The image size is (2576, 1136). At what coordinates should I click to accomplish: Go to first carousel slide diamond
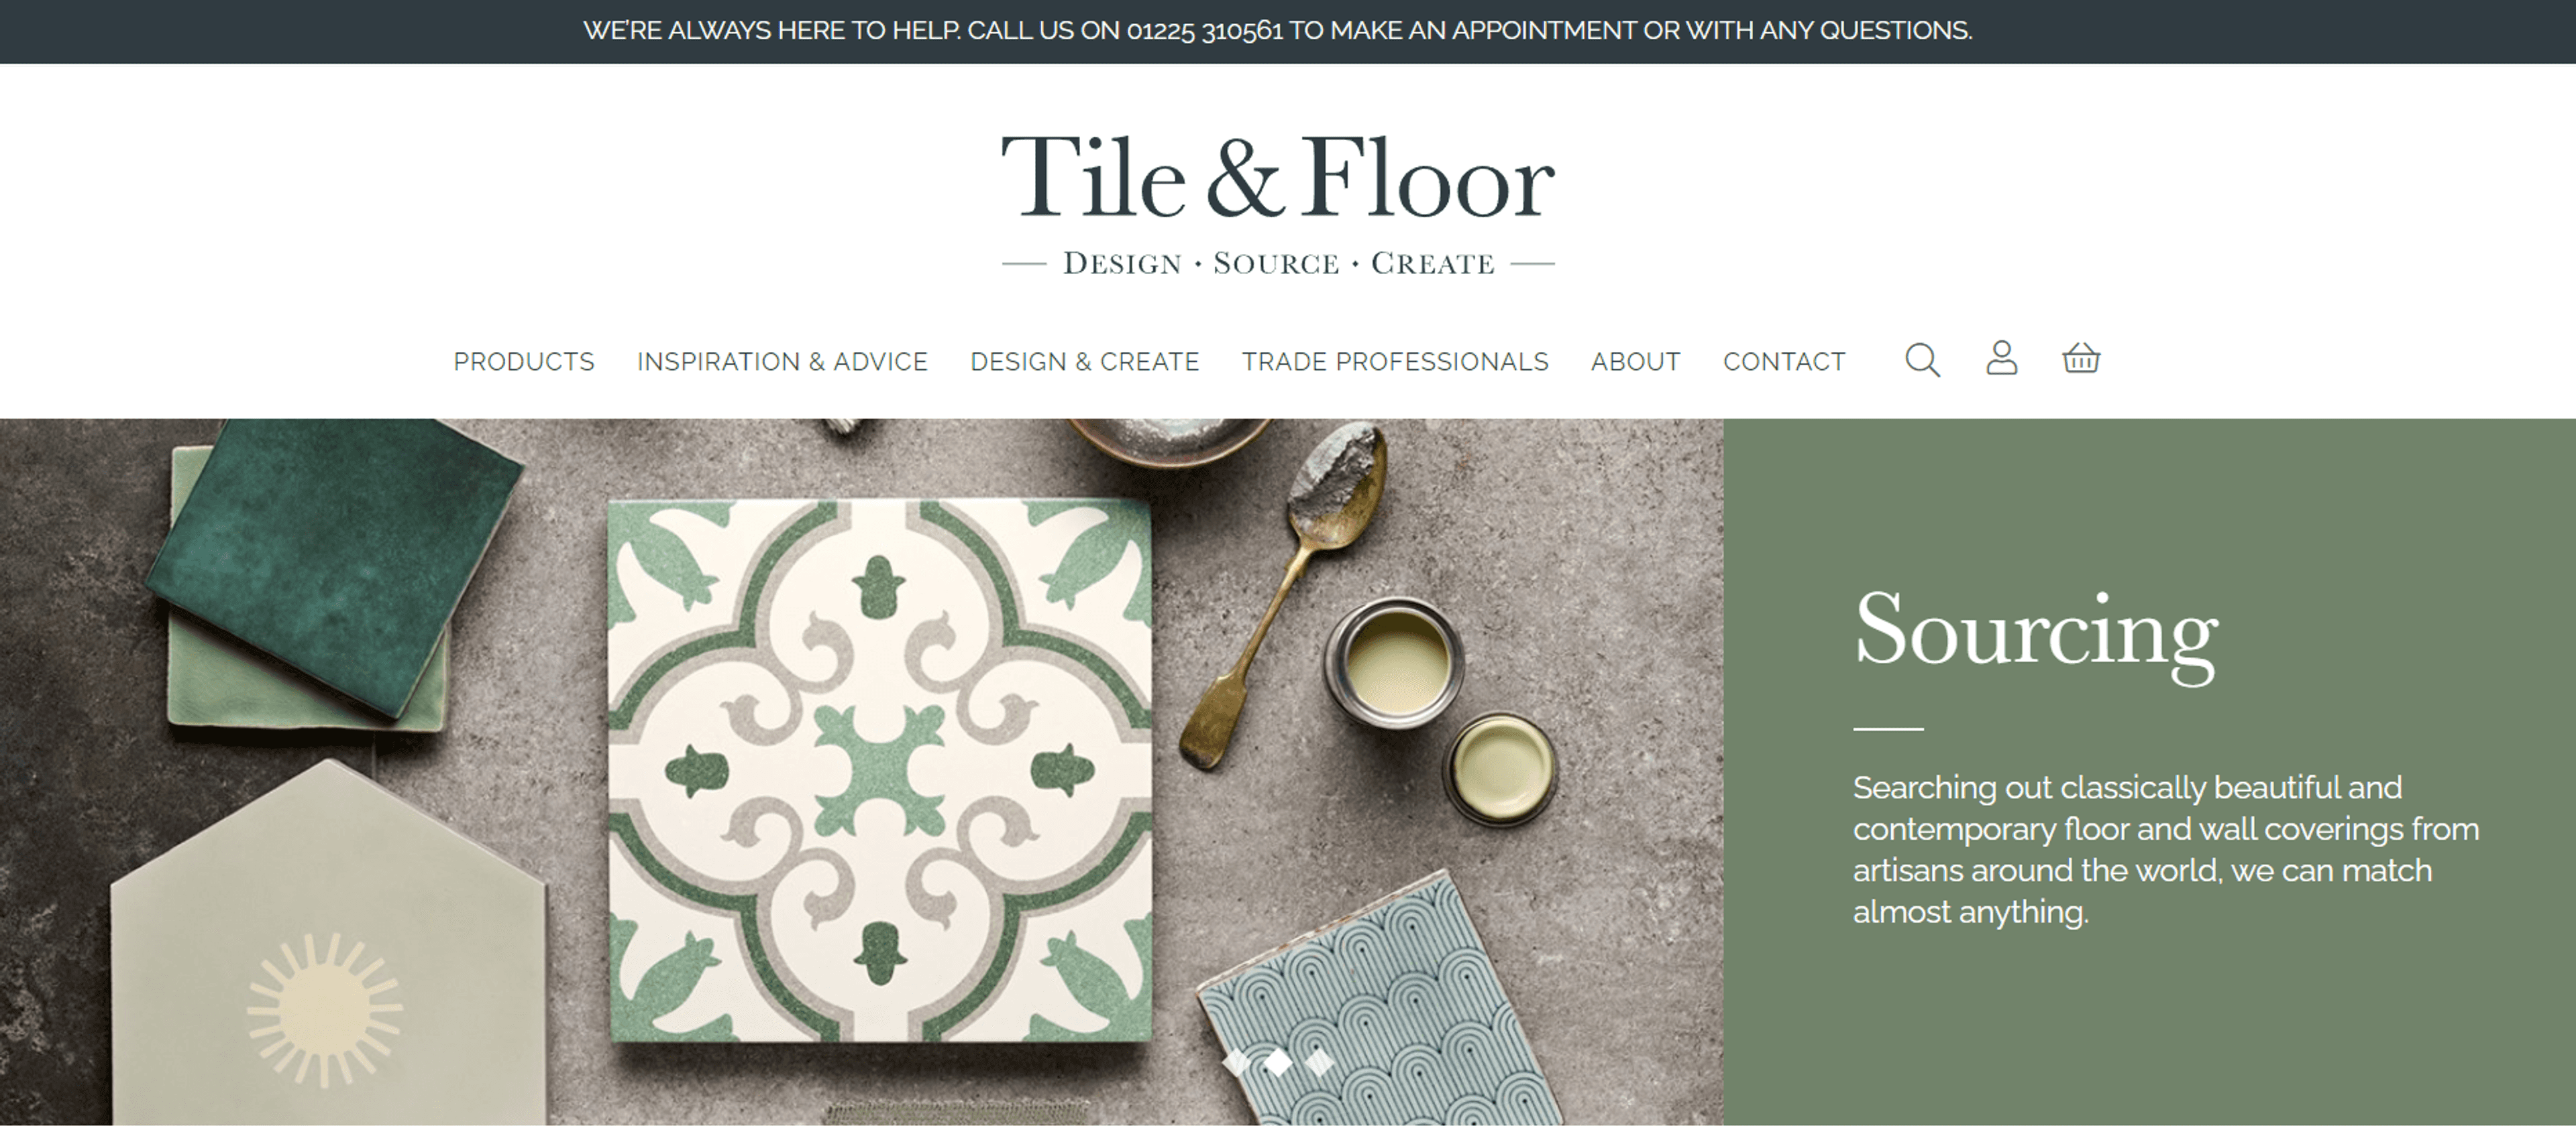(1237, 1062)
